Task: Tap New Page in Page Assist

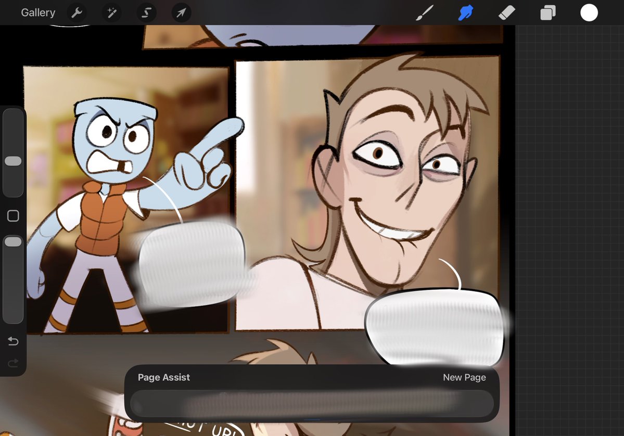Action: [x=464, y=377]
